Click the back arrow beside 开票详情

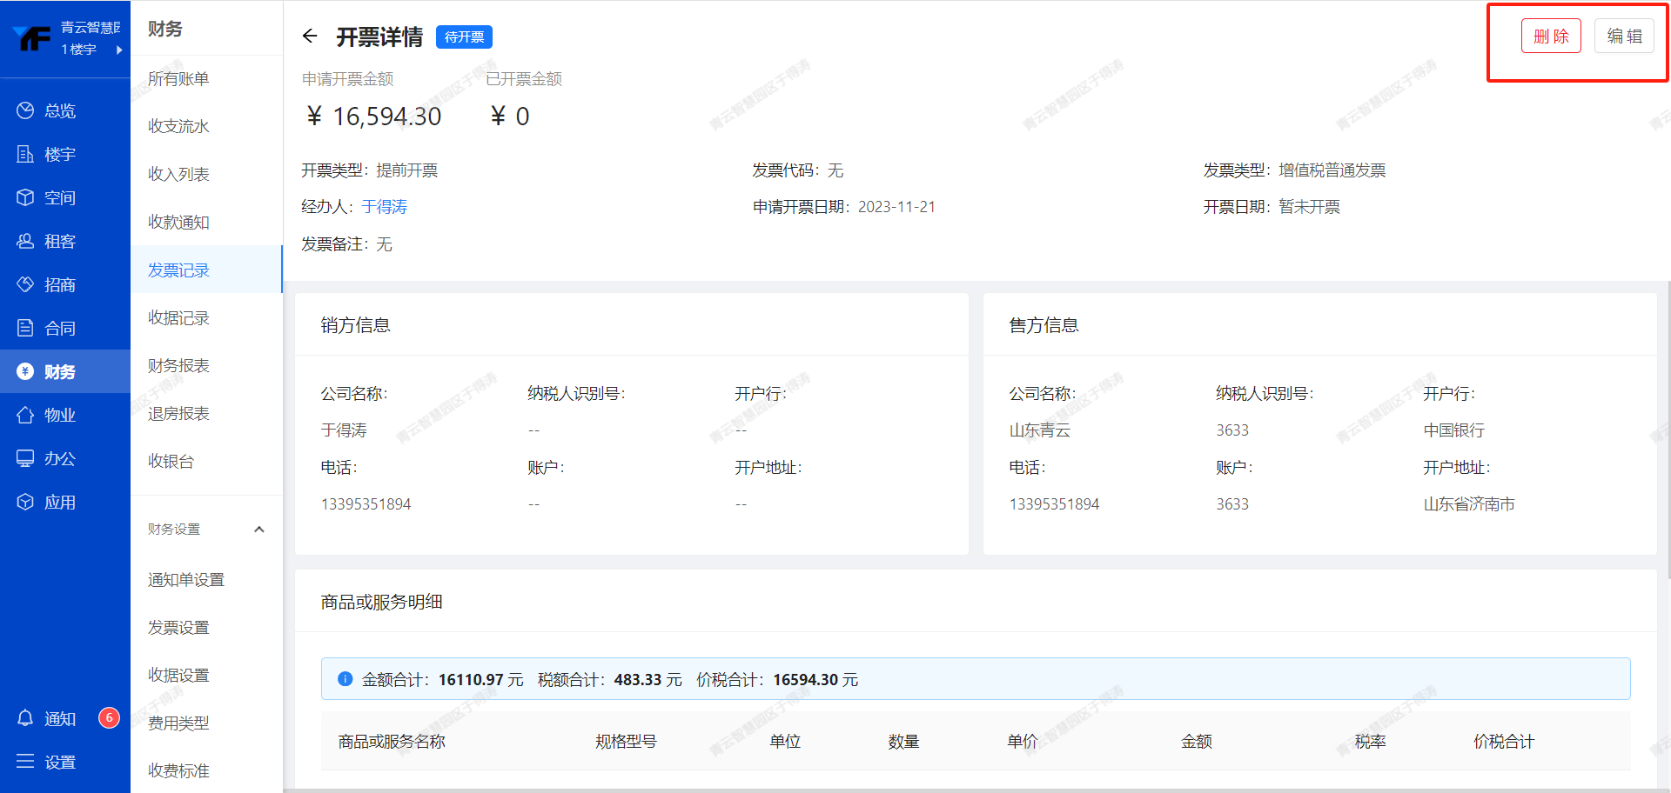click(x=310, y=37)
